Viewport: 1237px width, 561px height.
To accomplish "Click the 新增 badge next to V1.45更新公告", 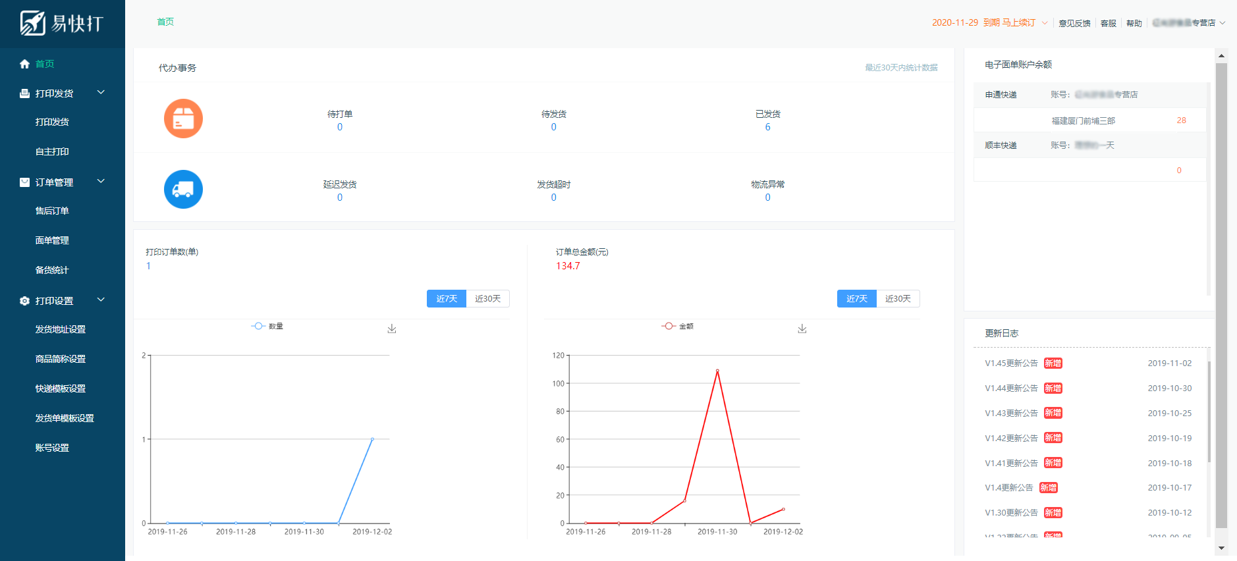I will coord(1053,363).
